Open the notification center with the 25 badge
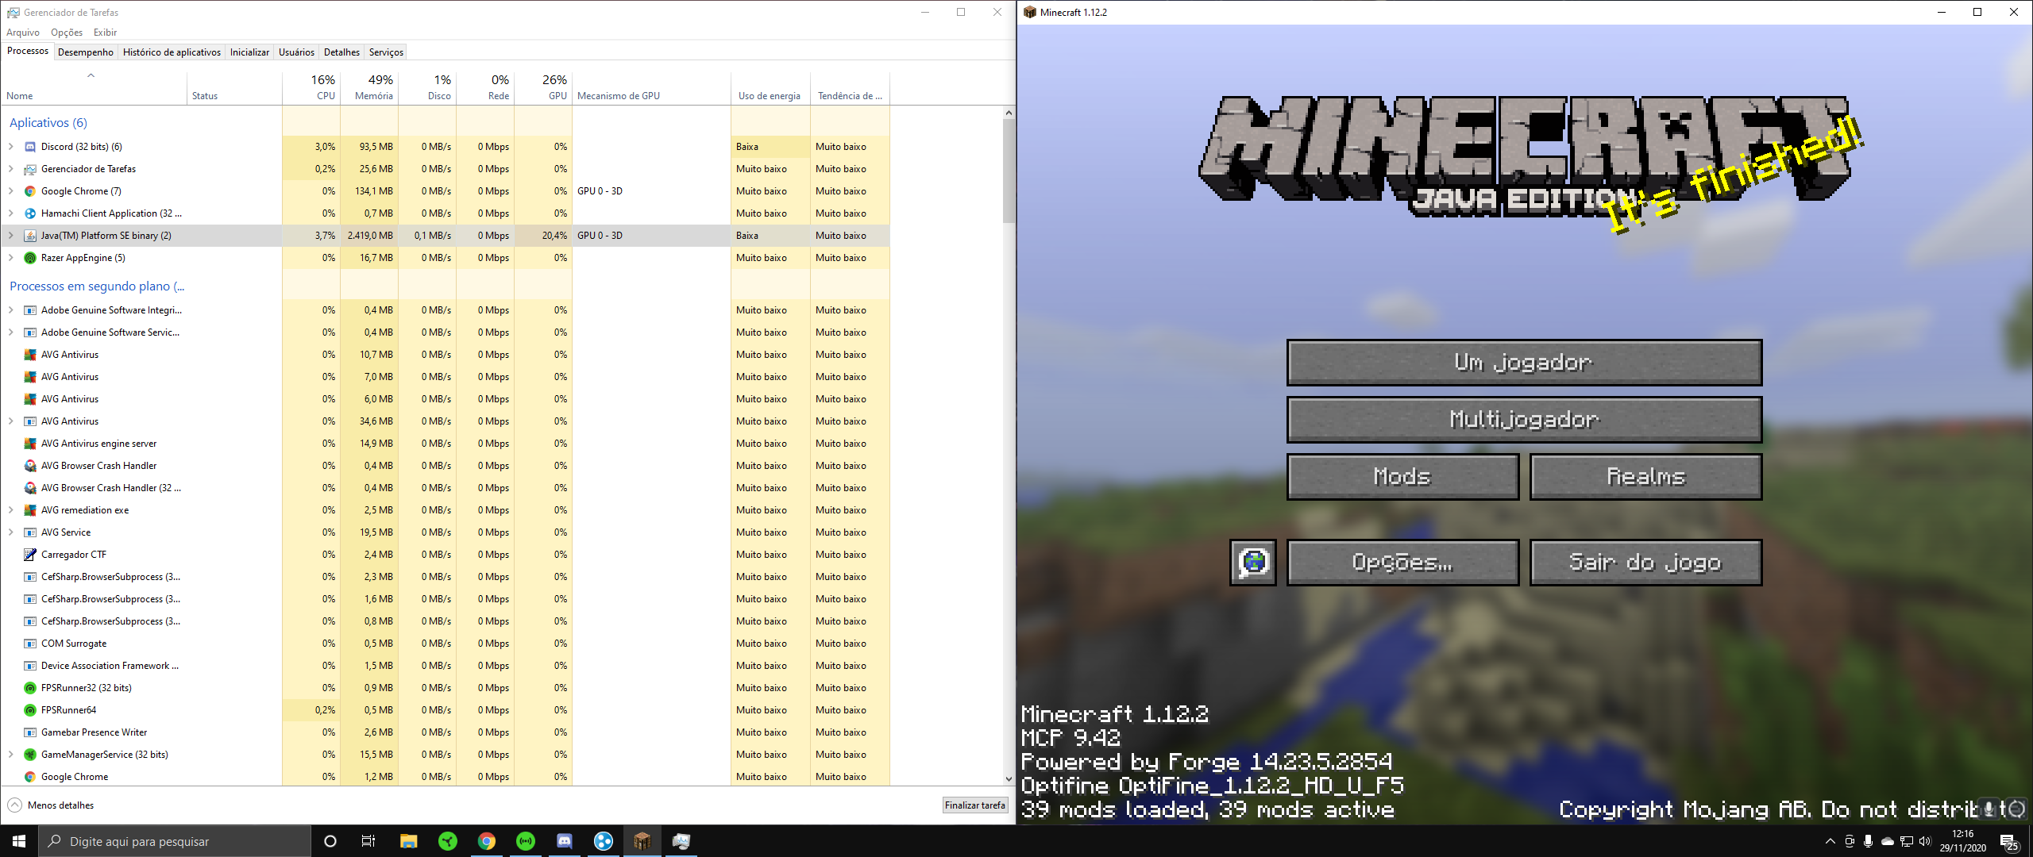 click(x=2009, y=842)
